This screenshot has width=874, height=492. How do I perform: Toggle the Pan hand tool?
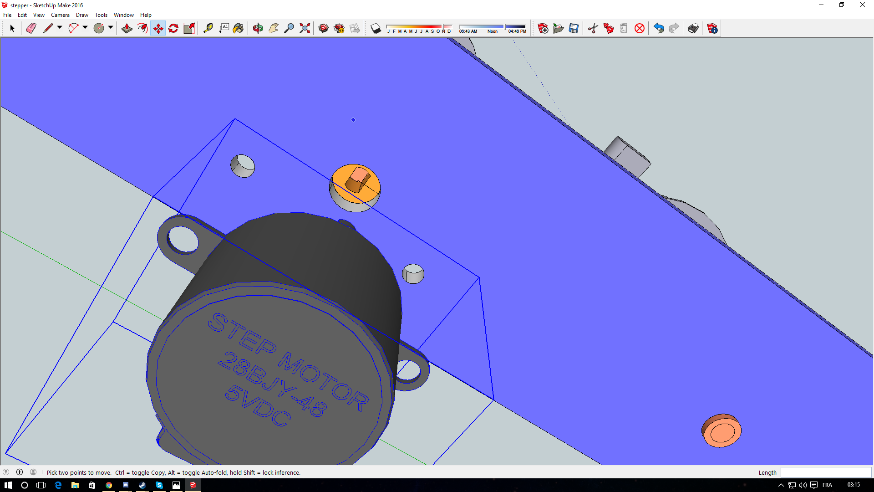pyautogui.click(x=273, y=28)
